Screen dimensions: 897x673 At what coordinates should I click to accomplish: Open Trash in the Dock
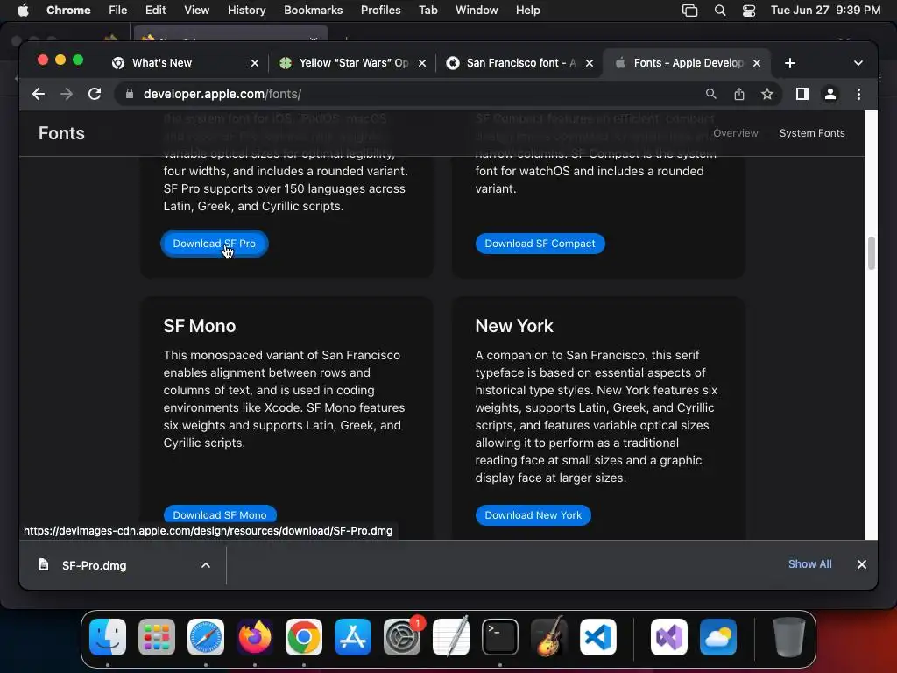(789, 637)
